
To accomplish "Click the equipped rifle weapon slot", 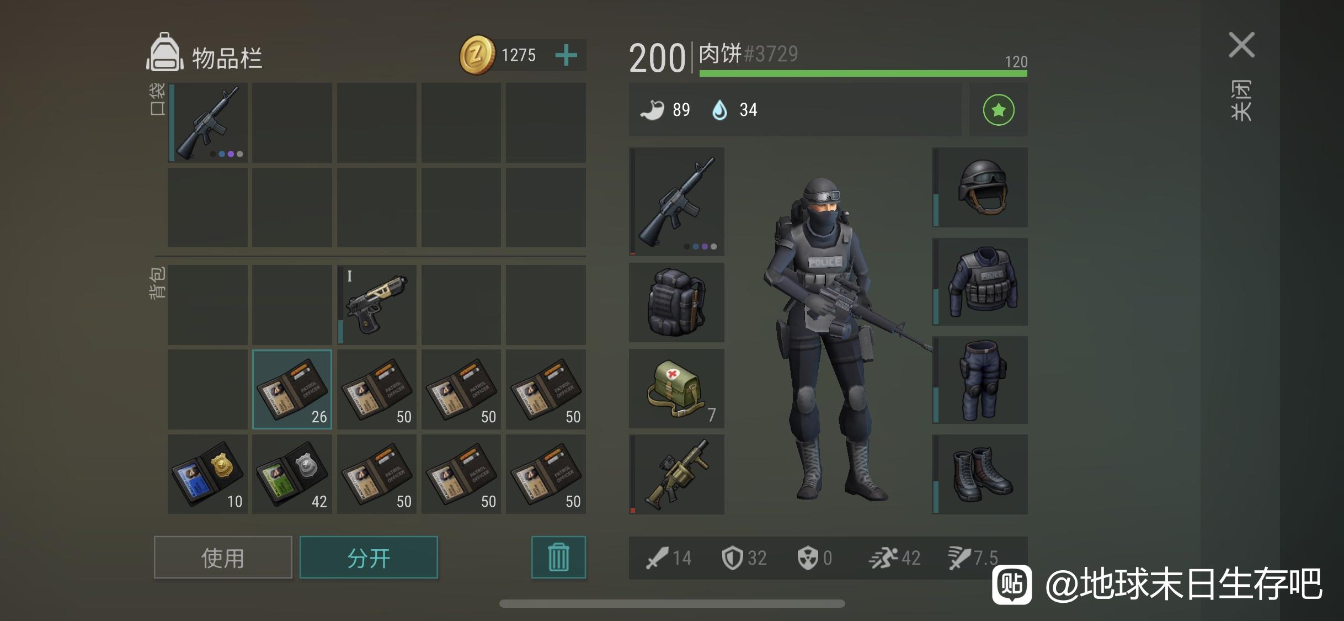I will 677,201.
